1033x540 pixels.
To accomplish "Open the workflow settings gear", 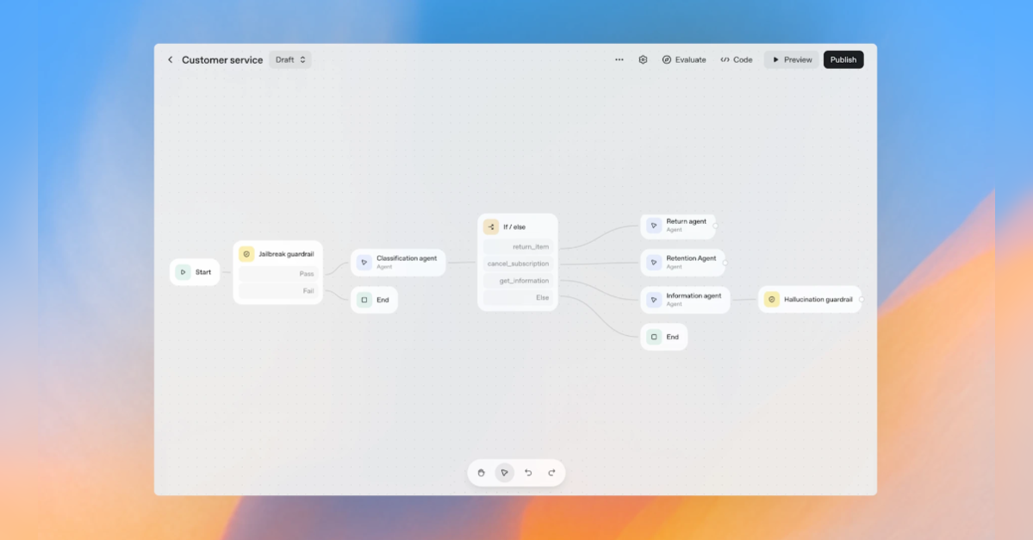I will tap(642, 59).
